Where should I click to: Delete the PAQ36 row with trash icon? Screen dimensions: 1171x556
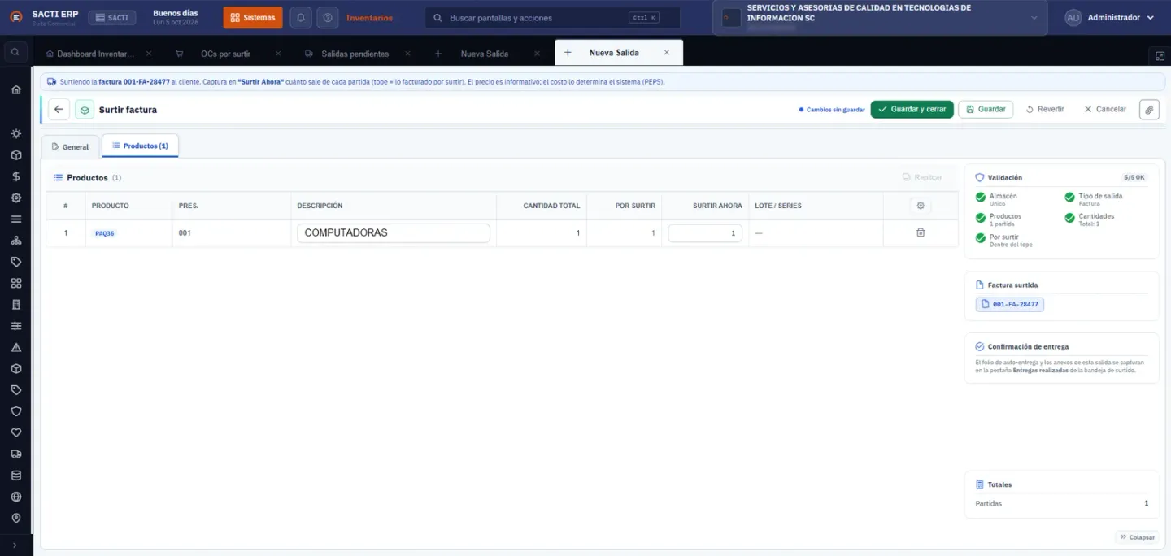point(921,232)
